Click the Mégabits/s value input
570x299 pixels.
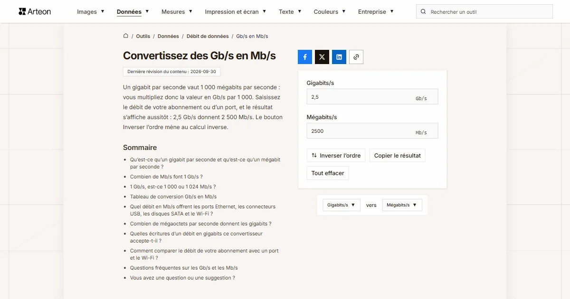pos(372,131)
